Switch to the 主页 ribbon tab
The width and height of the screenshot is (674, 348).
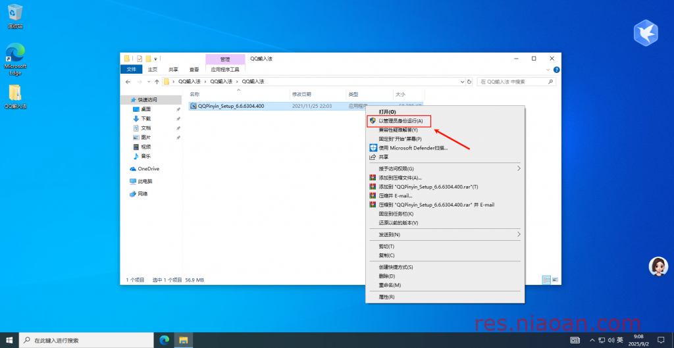click(153, 70)
